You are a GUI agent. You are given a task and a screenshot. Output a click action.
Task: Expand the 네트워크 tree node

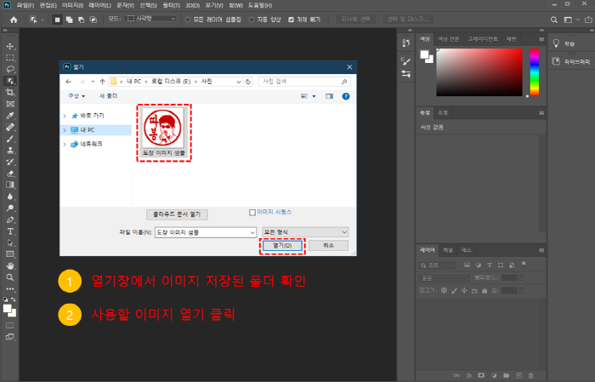click(x=65, y=145)
